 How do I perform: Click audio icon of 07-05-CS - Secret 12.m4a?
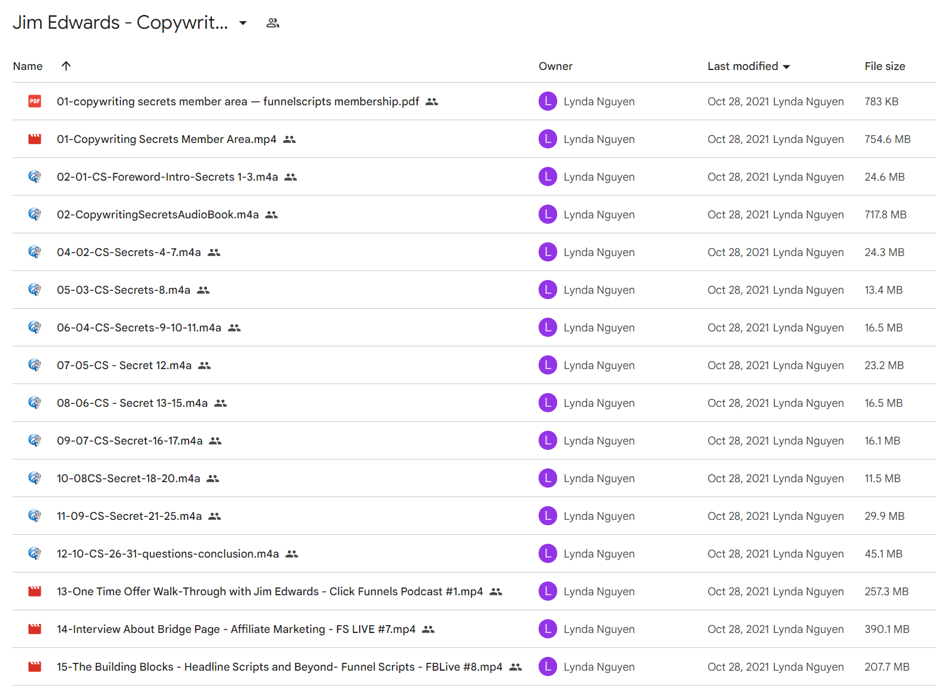pos(35,366)
